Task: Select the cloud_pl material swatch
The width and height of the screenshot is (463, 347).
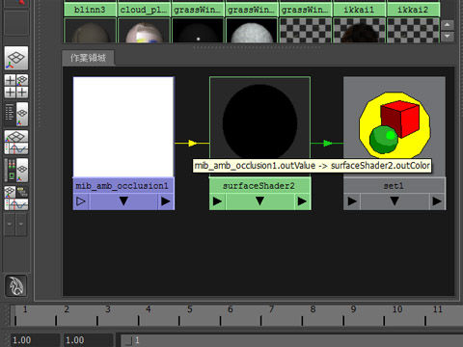Action: pyautogui.click(x=144, y=30)
